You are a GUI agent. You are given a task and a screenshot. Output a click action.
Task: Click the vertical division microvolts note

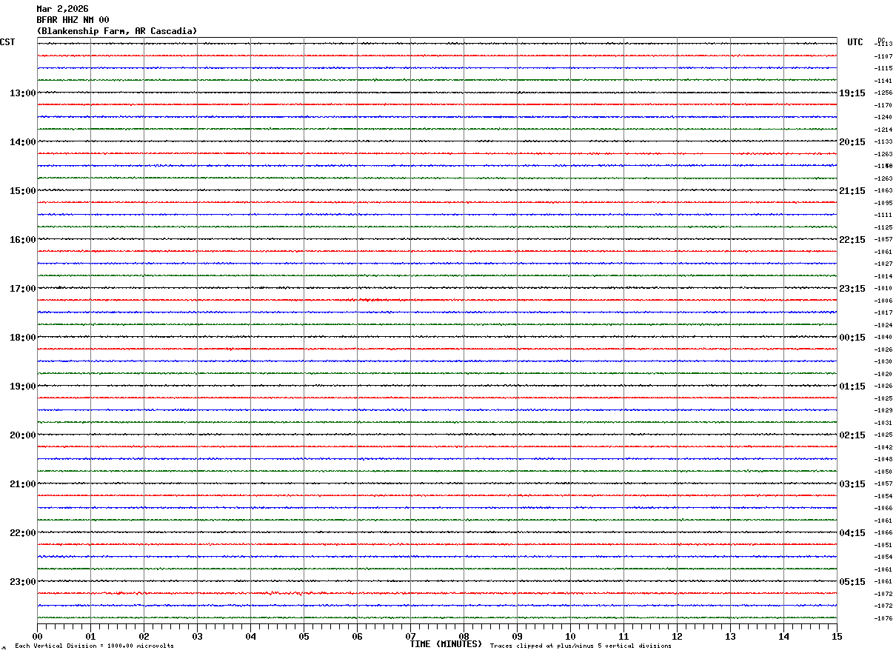pos(94,646)
